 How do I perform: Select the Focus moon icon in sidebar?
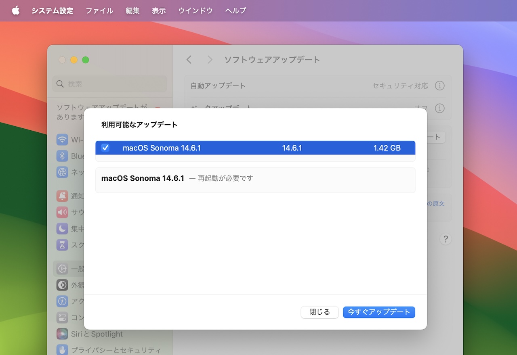(62, 228)
